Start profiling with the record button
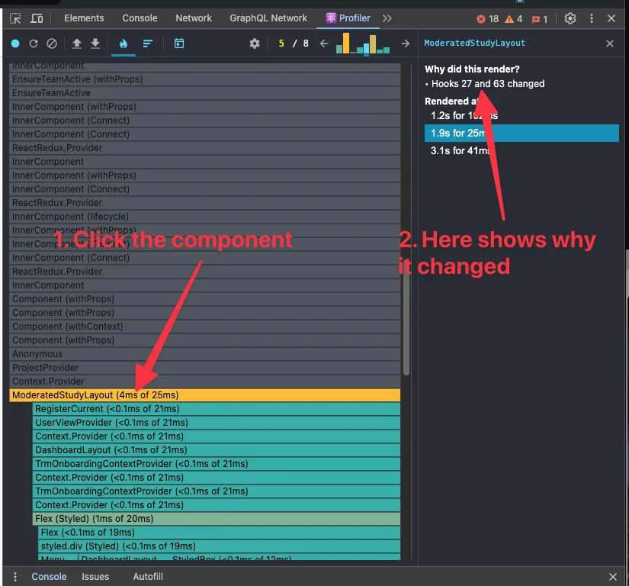 click(14, 43)
